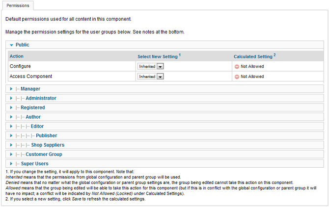Click the Calculated Setting column header
The image size is (329, 207).
point(254,56)
